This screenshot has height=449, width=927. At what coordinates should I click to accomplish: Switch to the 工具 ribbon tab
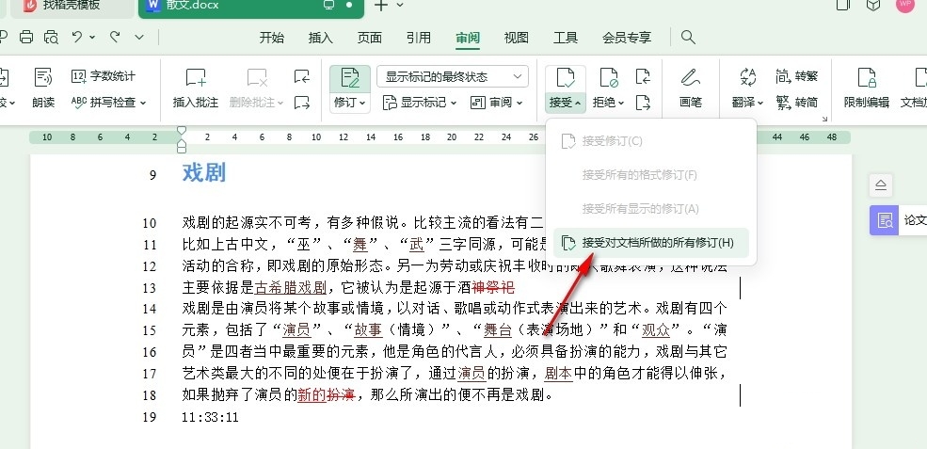pos(566,38)
